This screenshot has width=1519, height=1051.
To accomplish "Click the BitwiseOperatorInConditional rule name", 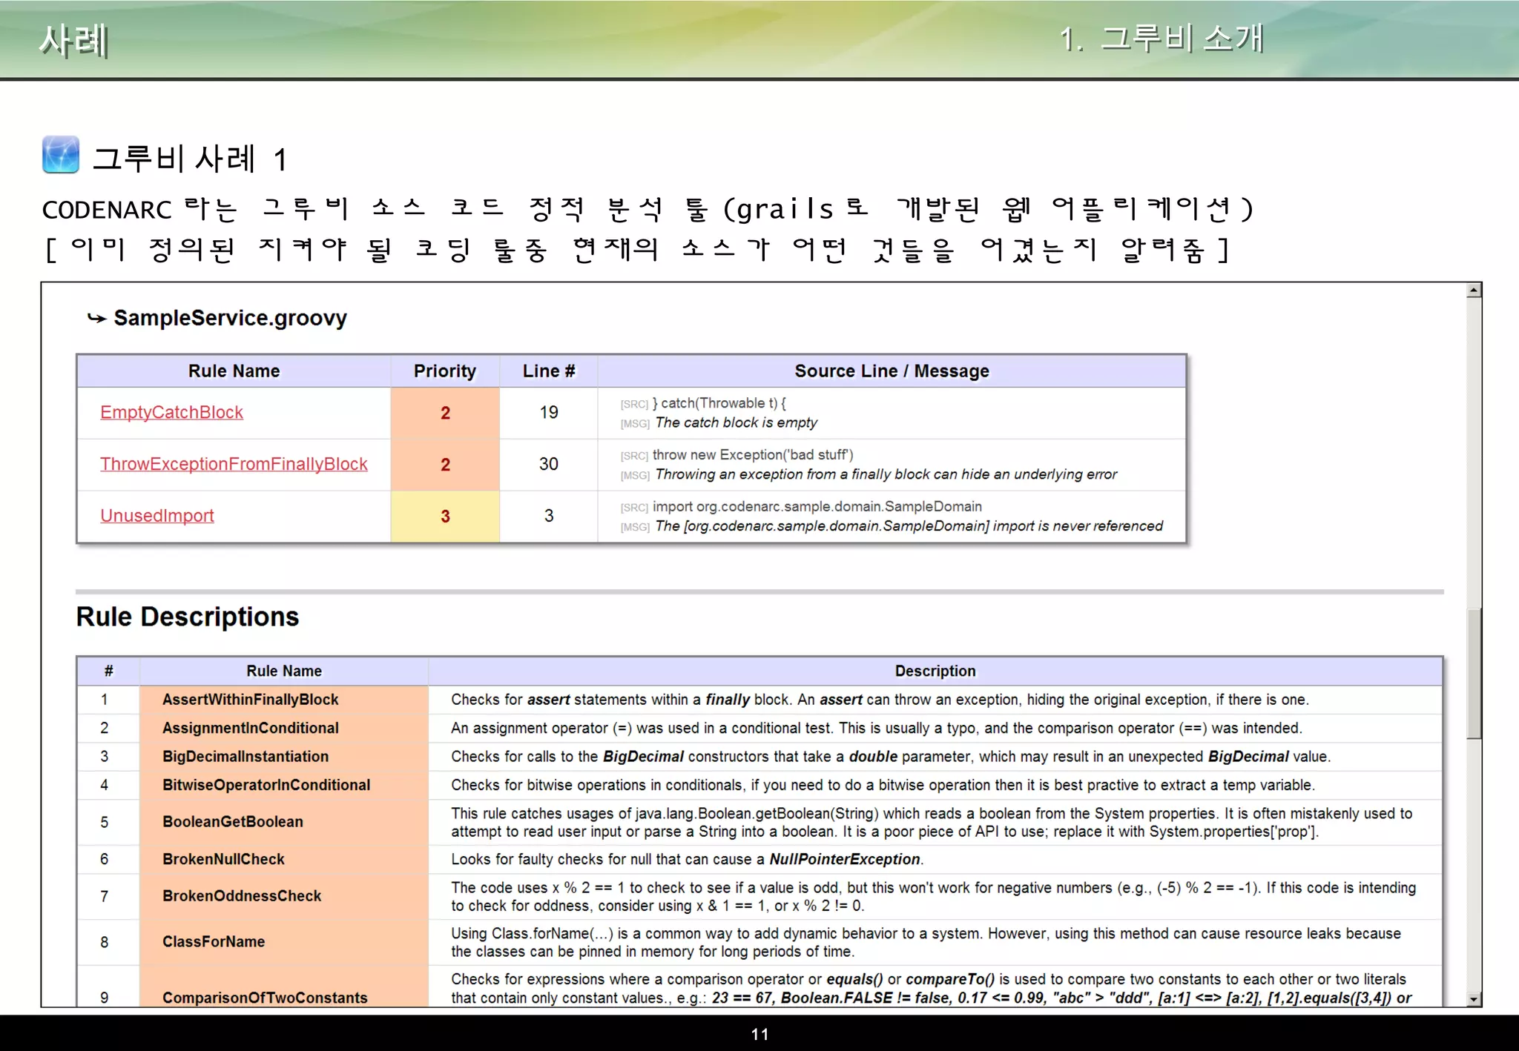I will coord(266,785).
